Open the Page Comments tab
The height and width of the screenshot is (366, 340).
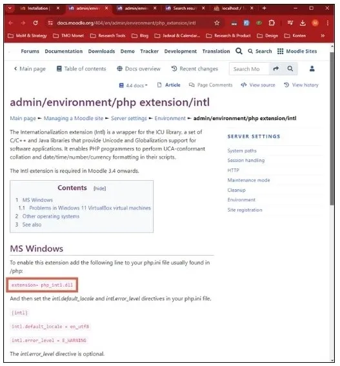point(210,85)
